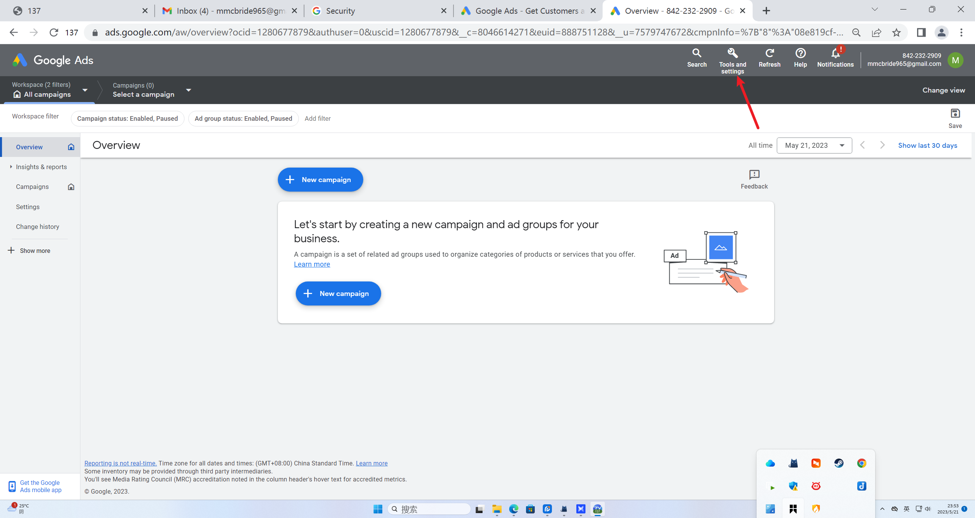This screenshot has width=975, height=518.
Task: Click the top New campaign button
Action: 320,180
